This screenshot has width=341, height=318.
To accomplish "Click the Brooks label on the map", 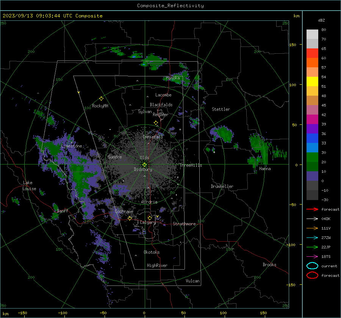I will (x=269, y=265).
